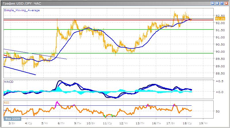Click the +0.5 value on MACD scale

pos(219,81)
